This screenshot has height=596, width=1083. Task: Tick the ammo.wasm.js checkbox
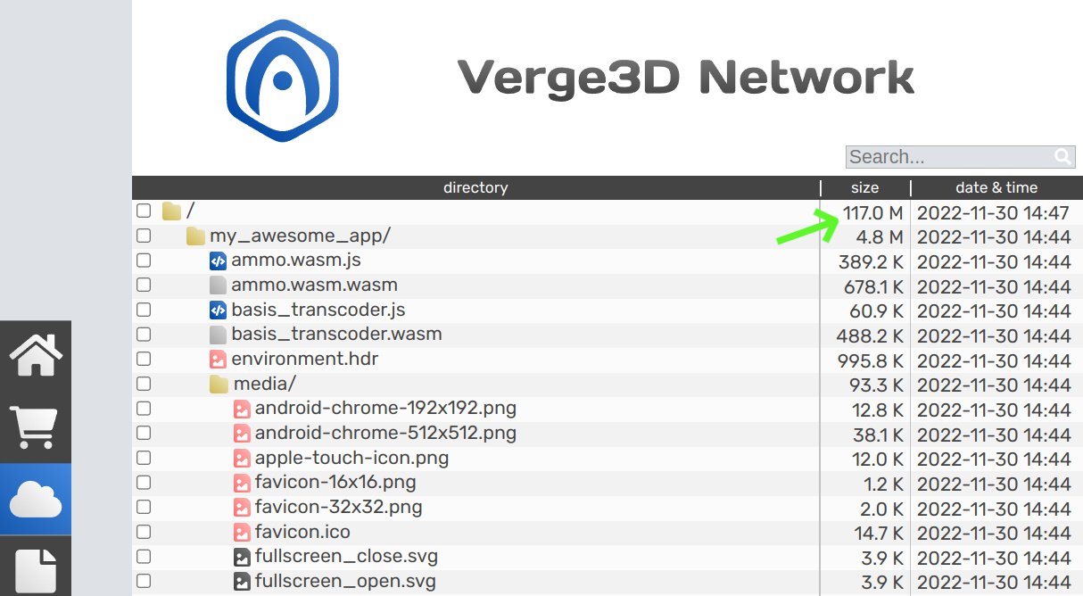point(144,261)
